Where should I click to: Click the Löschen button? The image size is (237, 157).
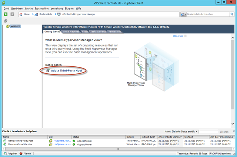(x=224, y=132)
